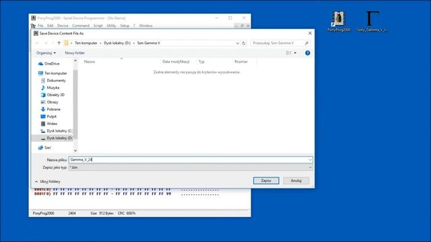Click hex row 0001F0 in PonyProg
The image size is (431, 242).
(x=127, y=194)
